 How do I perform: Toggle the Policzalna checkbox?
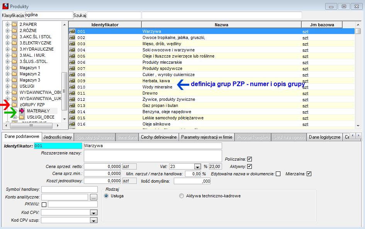(250, 159)
